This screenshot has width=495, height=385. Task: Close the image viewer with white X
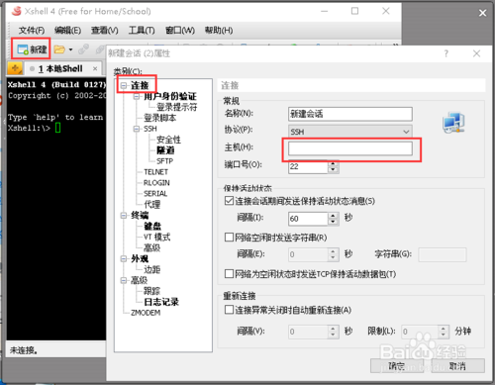[x=482, y=13]
